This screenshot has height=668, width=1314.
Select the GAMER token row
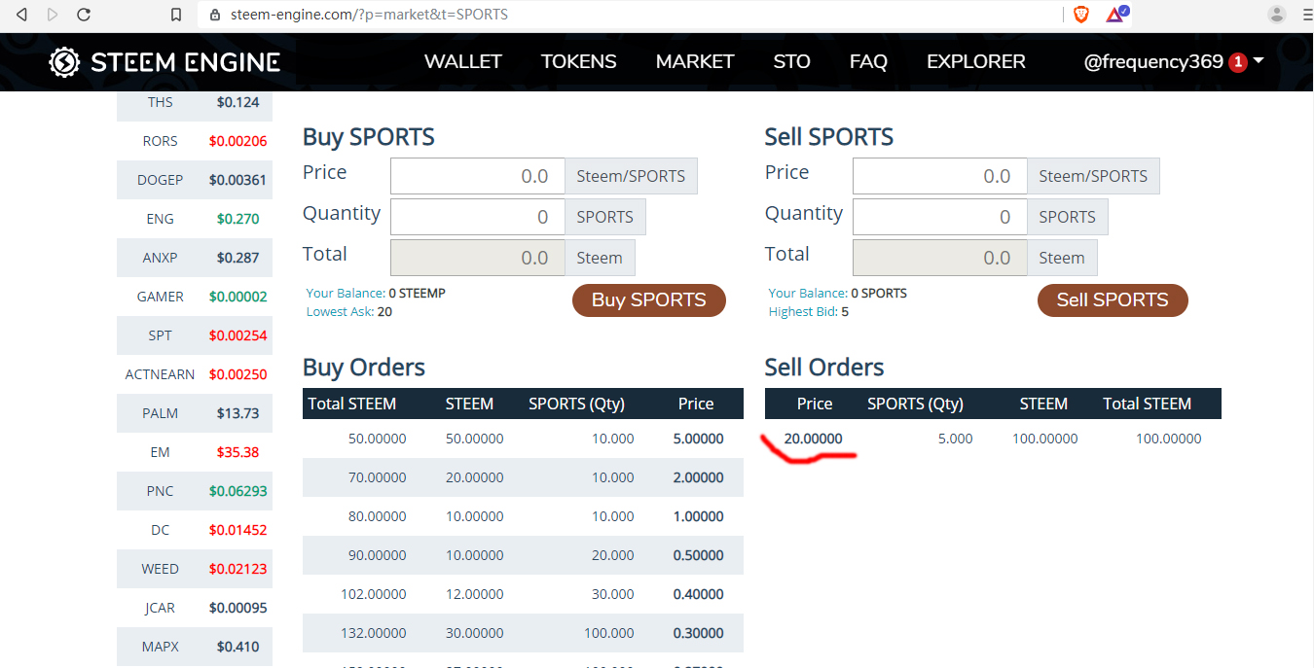pos(195,297)
